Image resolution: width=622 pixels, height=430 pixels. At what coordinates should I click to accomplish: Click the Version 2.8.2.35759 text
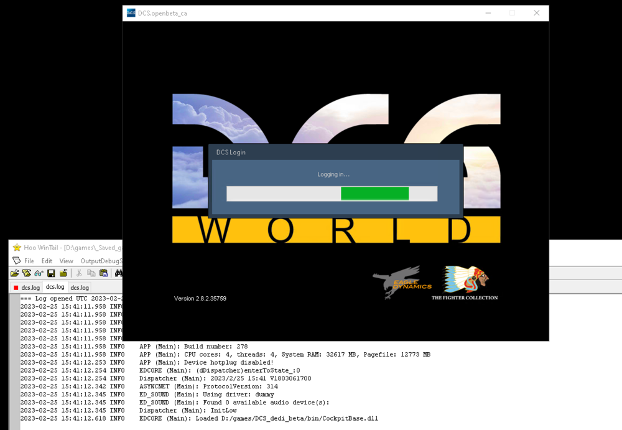[x=200, y=299]
